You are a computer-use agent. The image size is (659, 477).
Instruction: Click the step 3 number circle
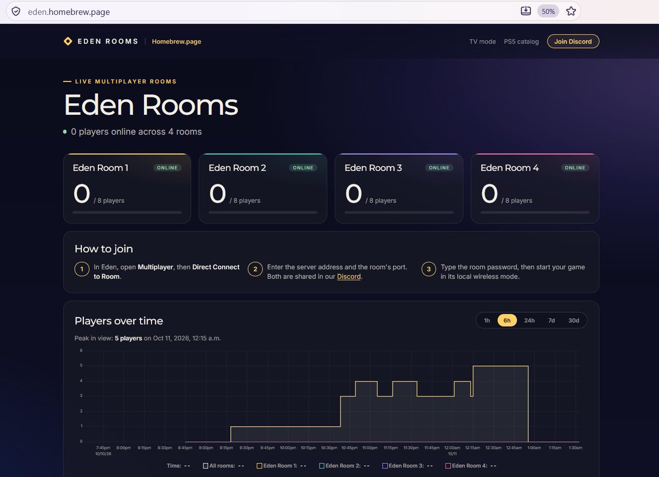coord(429,269)
